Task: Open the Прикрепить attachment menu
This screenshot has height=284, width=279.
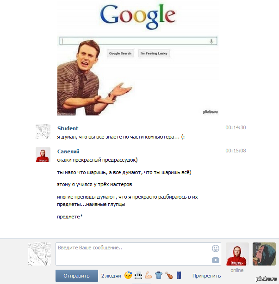Action: pos(206,276)
